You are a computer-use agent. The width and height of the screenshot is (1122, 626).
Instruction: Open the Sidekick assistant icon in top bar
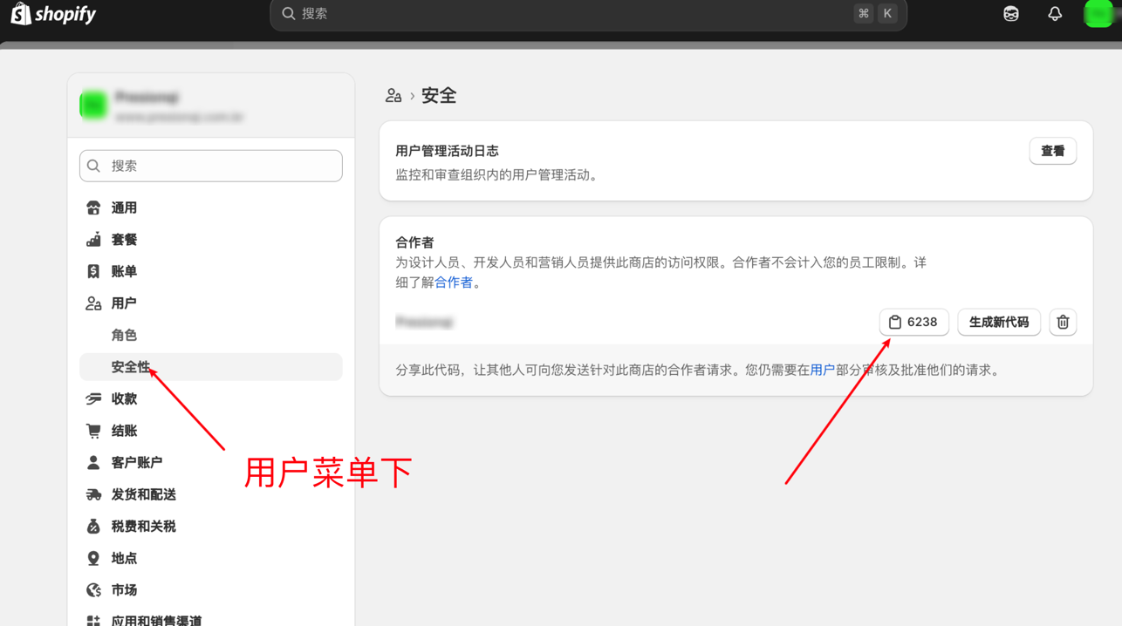[x=1011, y=14]
